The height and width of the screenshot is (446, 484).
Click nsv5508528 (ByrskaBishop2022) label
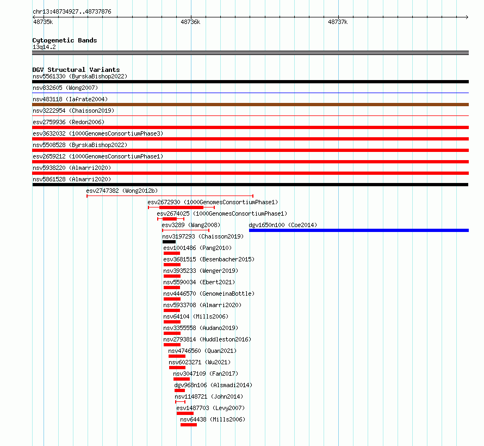click(x=80, y=145)
